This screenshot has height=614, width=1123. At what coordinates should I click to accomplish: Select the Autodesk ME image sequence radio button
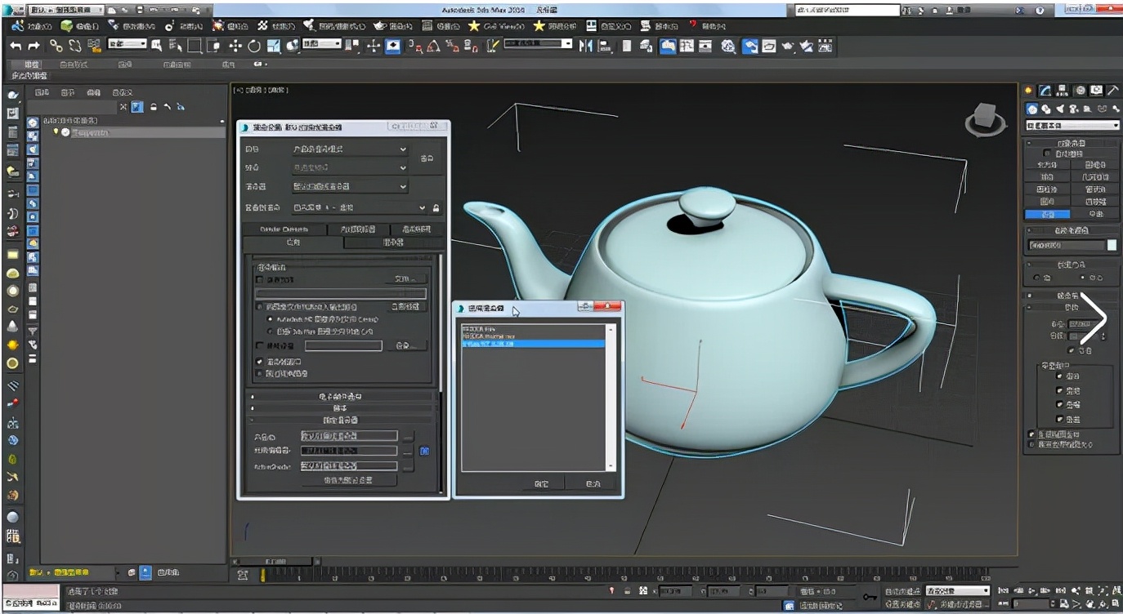coord(270,319)
